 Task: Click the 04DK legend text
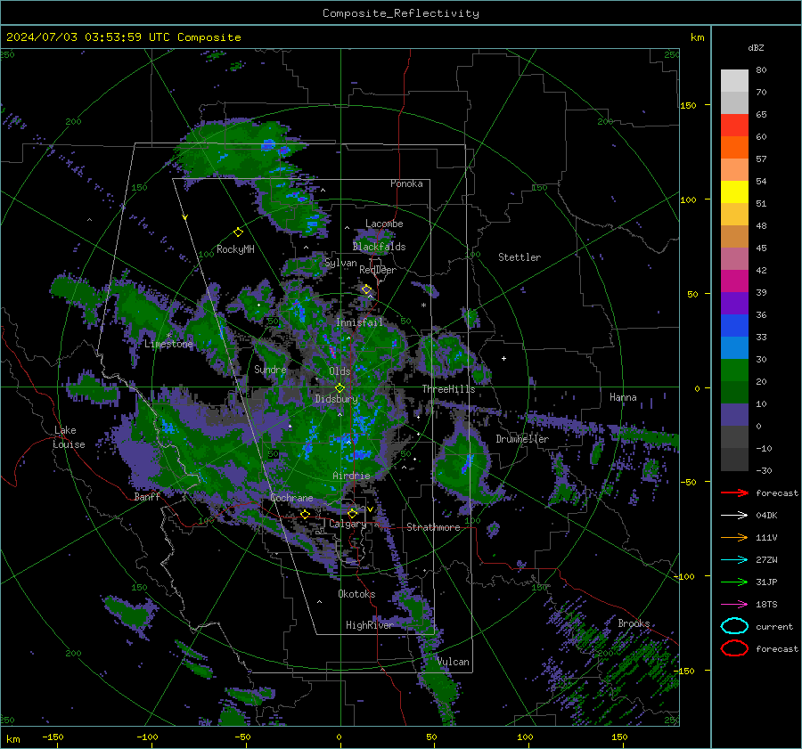coord(766,516)
